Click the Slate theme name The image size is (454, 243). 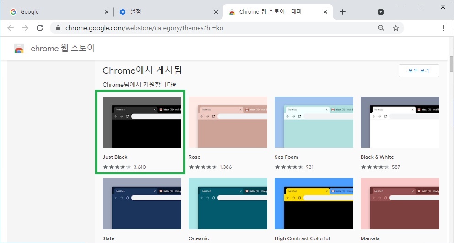coord(108,238)
